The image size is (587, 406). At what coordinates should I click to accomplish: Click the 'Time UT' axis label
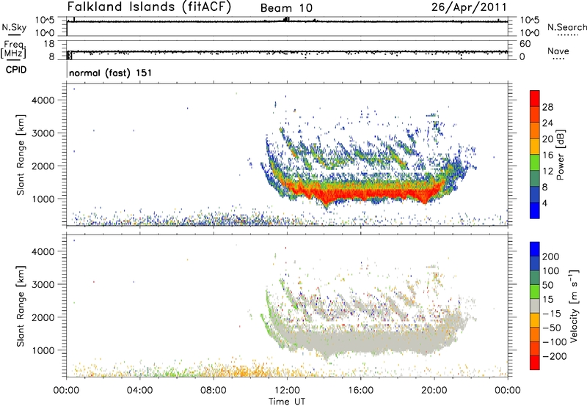tap(287, 402)
